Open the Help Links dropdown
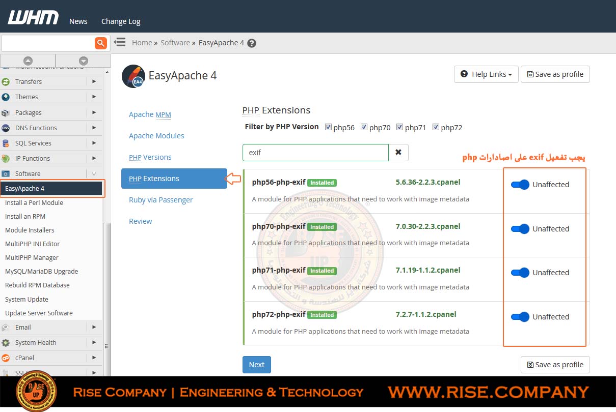The height and width of the screenshot is (412, 616). point(486,74)
